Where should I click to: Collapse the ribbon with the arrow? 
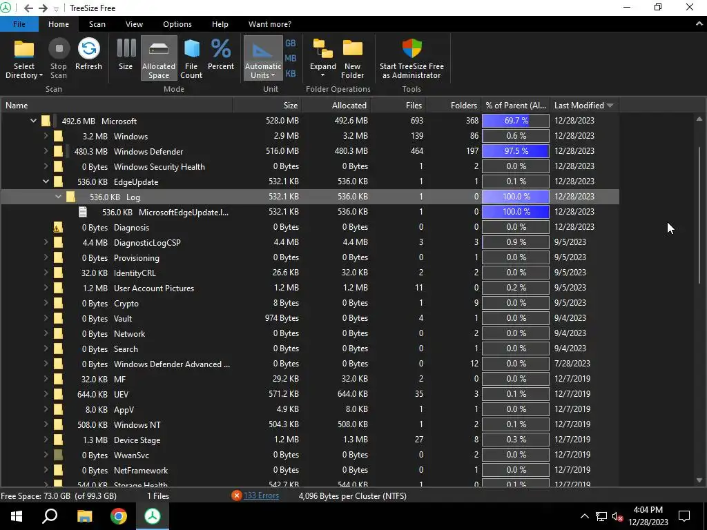point(699,24)
